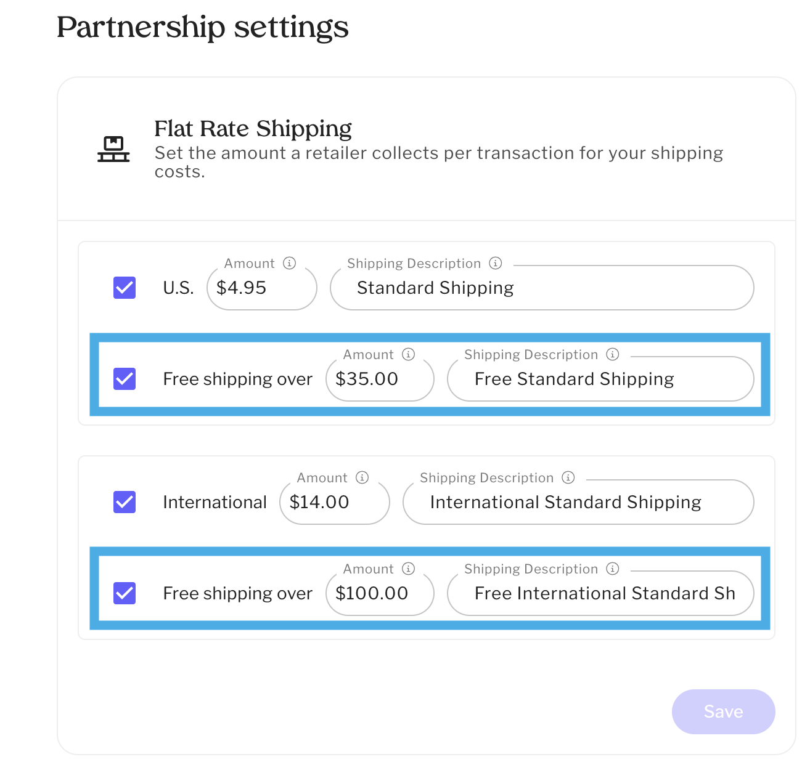The image size is (810, 770).
Task: Click the Save button
Action: click(723, 711)
